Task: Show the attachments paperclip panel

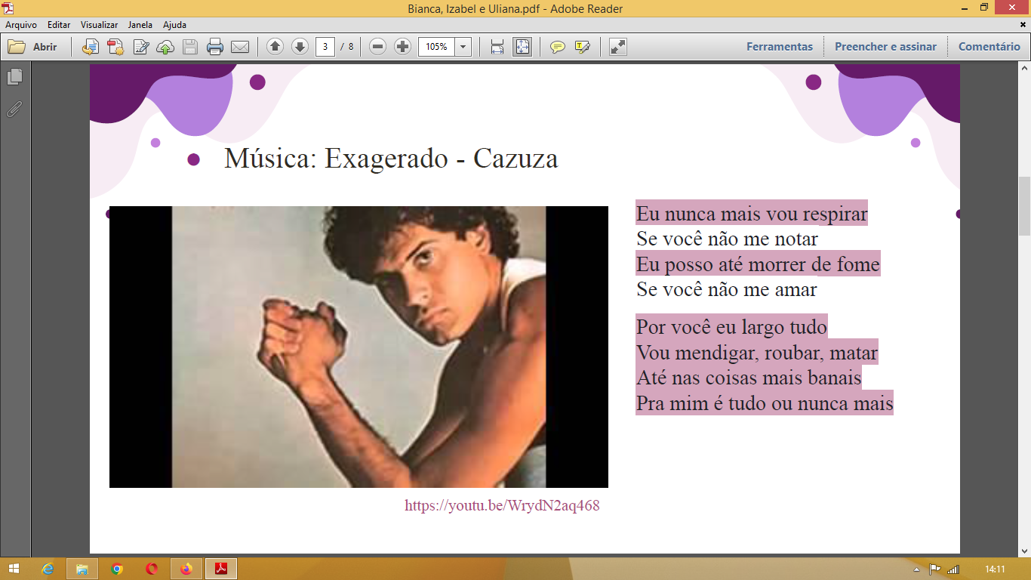Action: pyautogui.click(x=14, y=110)
